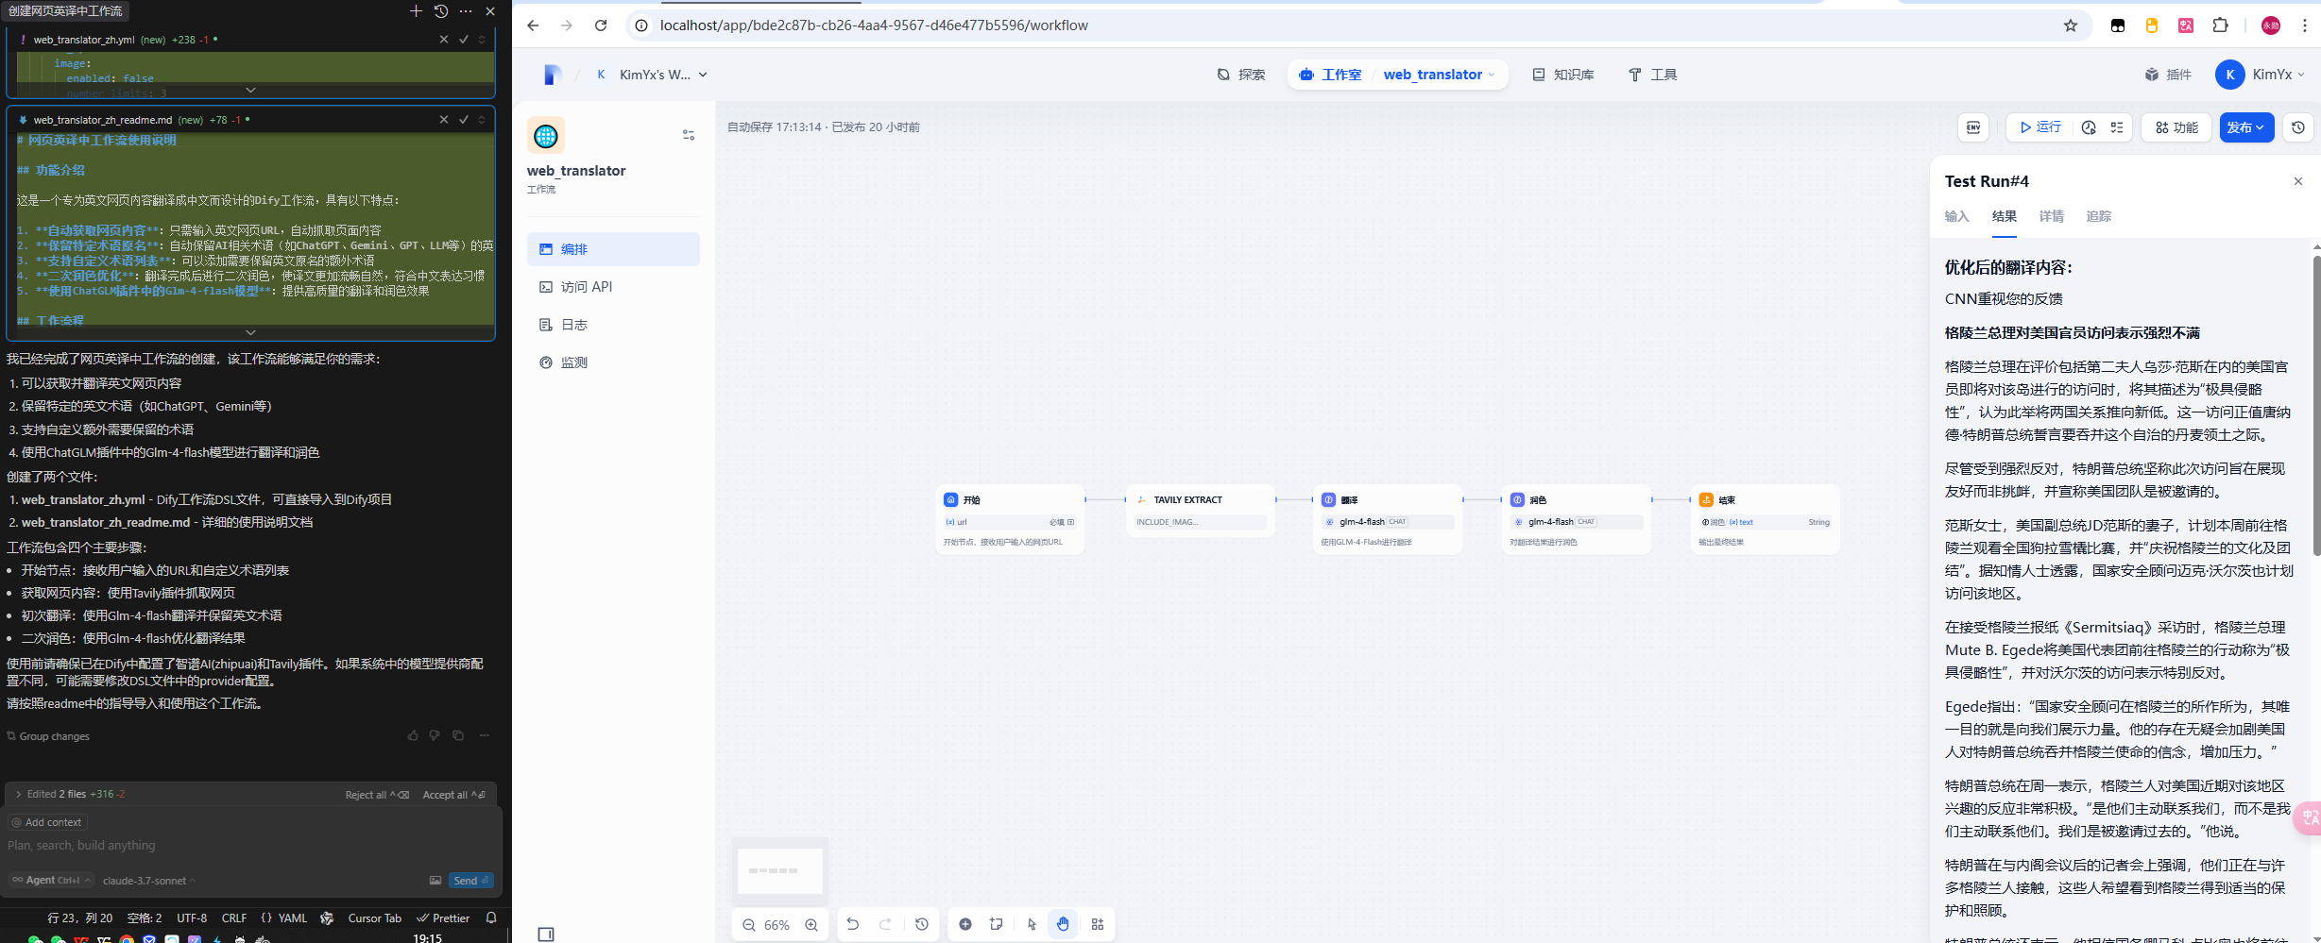Add a note to the canvas
This screenshot has width=2321, height=943.
[x=997, y=924]
